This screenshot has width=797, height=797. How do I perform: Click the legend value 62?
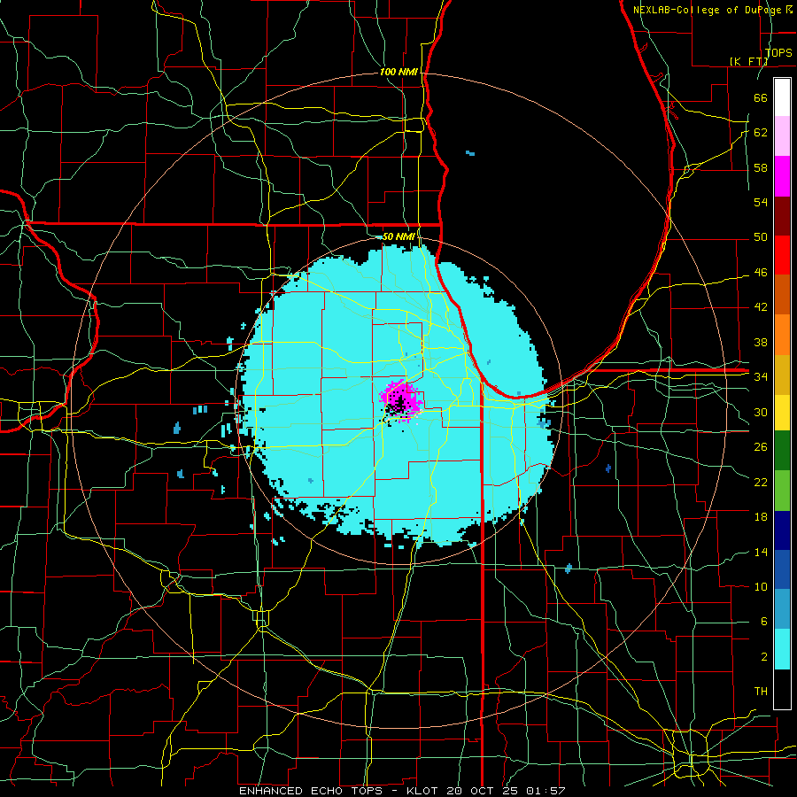pos(761,133)
